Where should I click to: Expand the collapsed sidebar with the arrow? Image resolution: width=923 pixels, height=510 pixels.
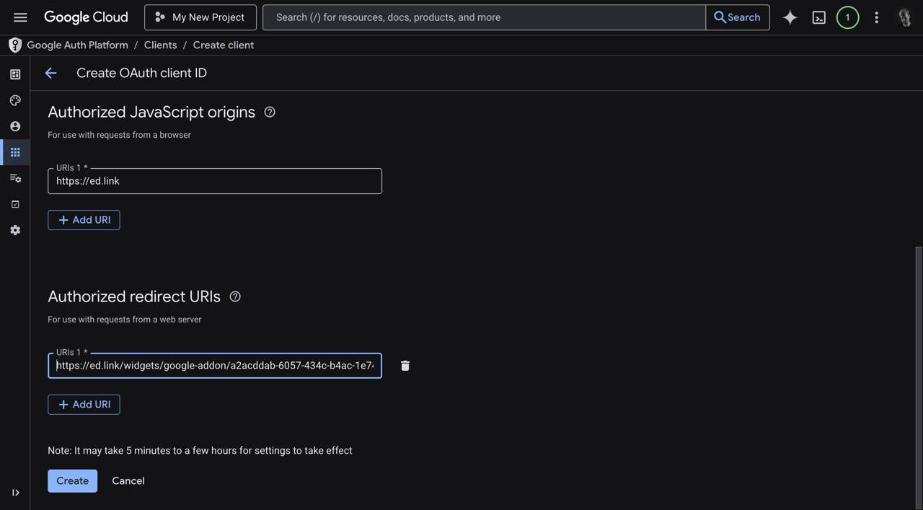click(14, 491)
